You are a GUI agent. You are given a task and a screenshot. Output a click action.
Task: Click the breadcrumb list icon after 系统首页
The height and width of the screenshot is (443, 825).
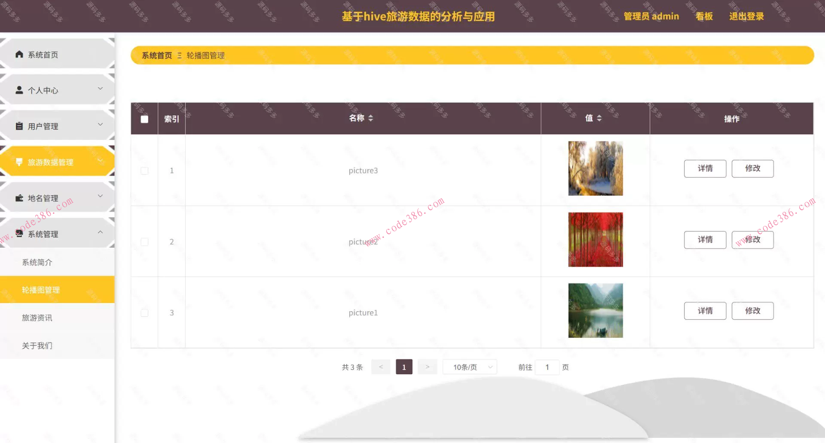click(180, 55)
